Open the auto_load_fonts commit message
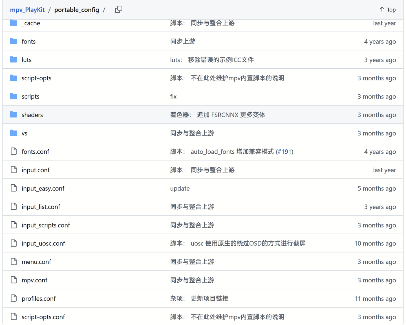The image size is (406, 325). (222, 152)
